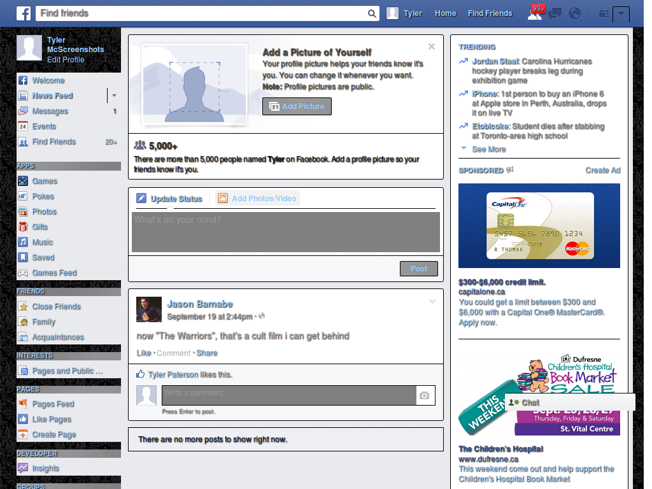Click the Insights chart icon
This screenshot has height=489, width=652.
point(23,468)
